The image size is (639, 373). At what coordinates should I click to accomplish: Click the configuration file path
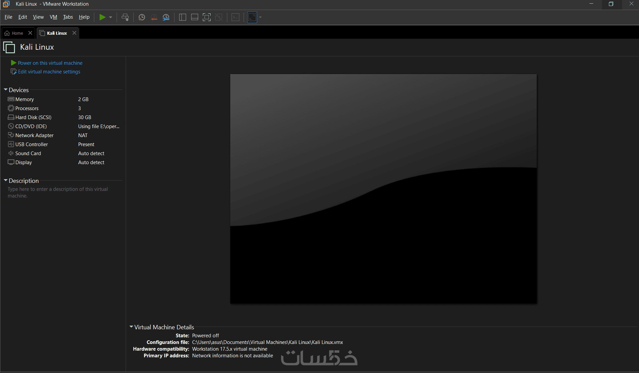point(267,342)
